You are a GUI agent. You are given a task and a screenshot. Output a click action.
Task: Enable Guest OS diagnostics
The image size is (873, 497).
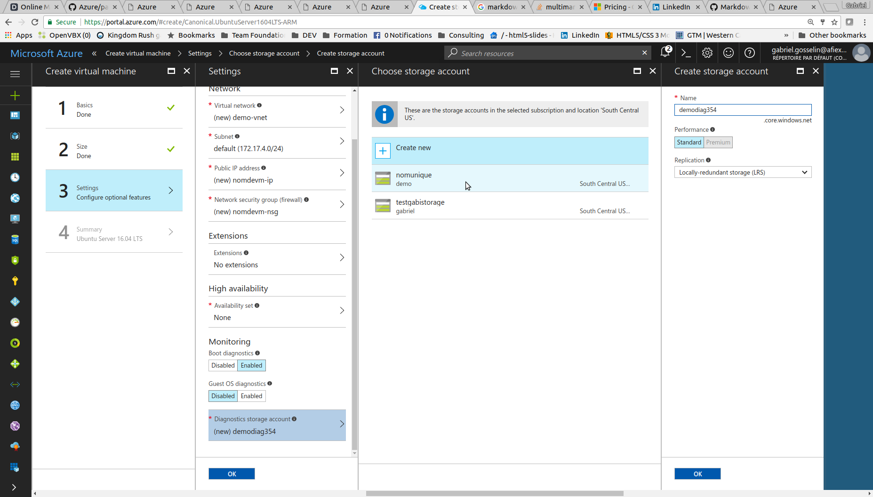click(251, 396)
